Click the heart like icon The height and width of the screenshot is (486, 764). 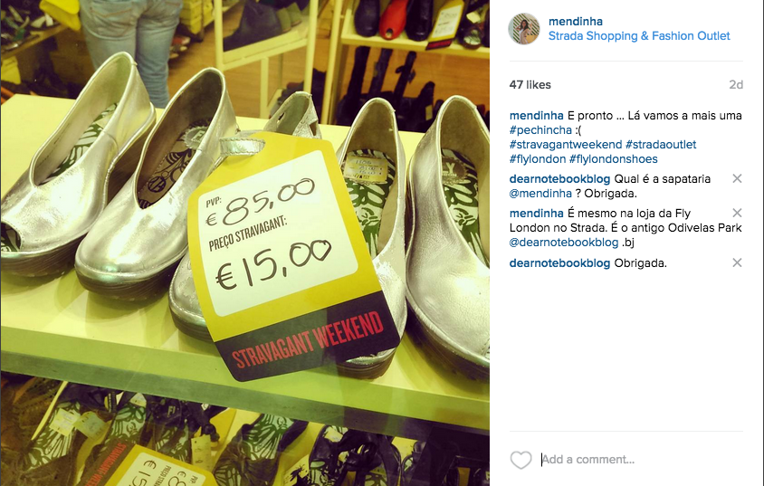pos(520,460)
